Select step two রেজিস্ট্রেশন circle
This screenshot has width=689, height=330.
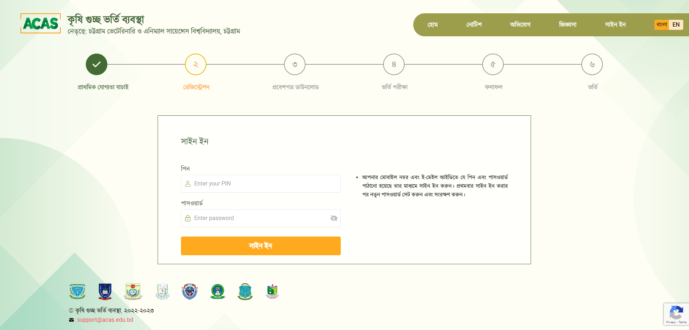196,64
